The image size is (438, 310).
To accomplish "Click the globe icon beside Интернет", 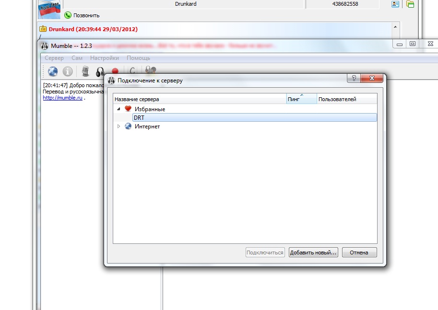I will [128, 126].
